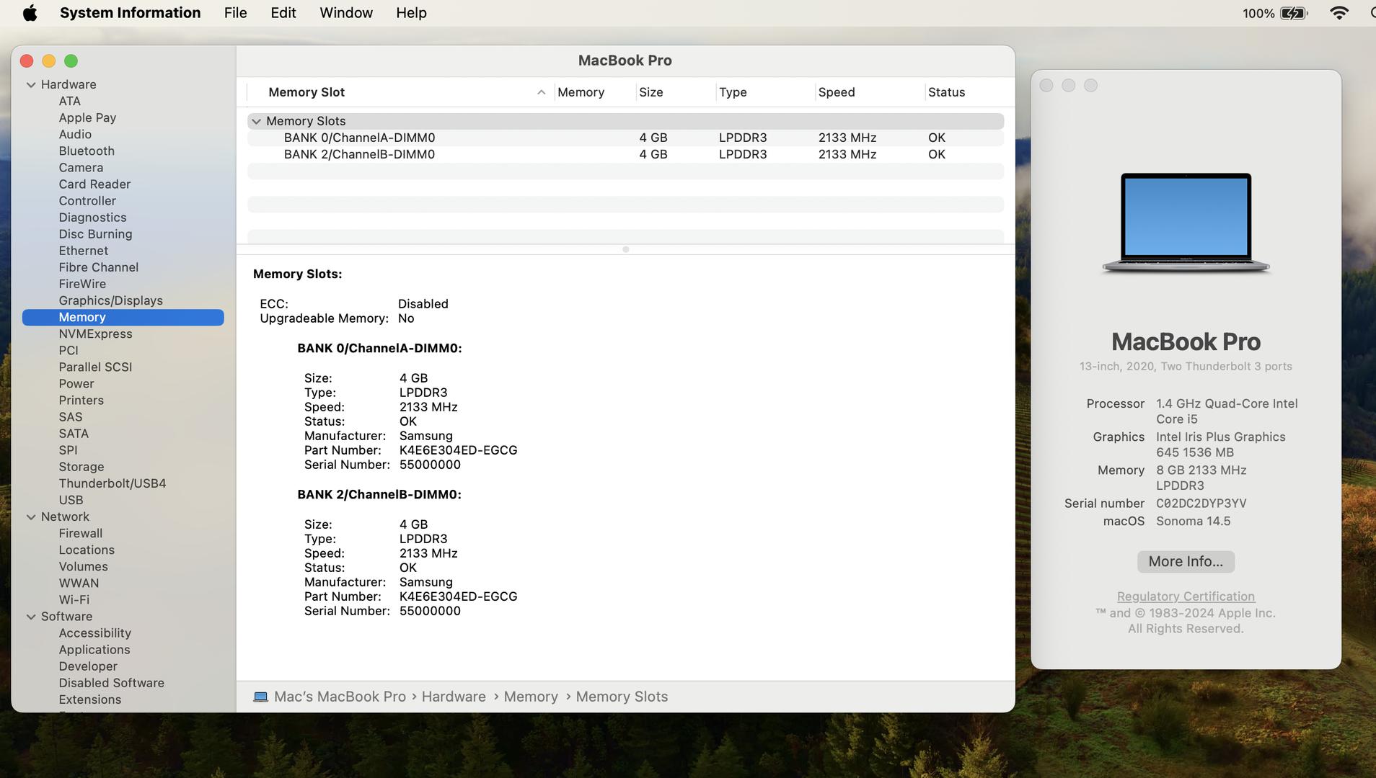This screenshot has height=778, width=1376.
Task: Select Controller in the sidebar
Action: 87,201
